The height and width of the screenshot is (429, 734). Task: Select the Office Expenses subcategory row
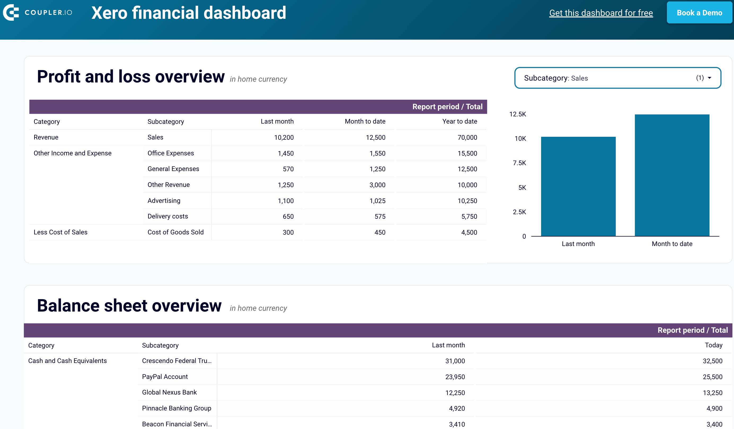click(171, 153)
